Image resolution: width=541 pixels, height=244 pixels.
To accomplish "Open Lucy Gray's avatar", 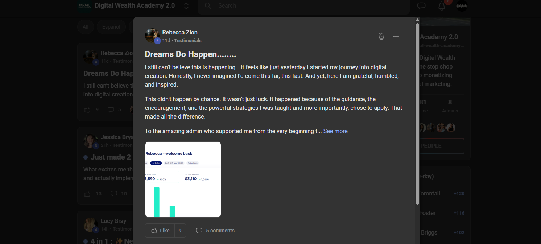I will tap(91, 225).
